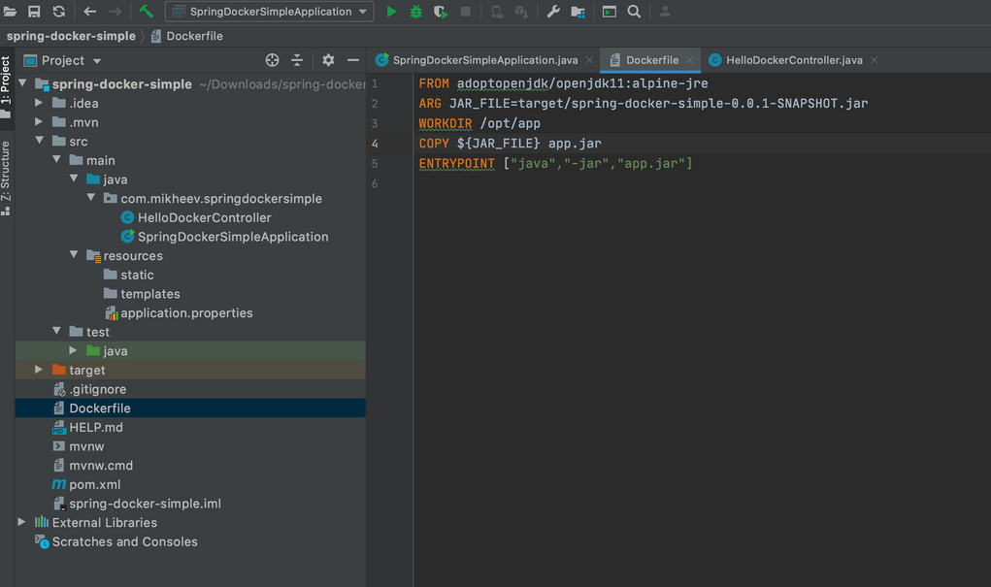This screenshot has height=587, width=991.
Task: Select pom.xml in the project tree
Action: 94,484
